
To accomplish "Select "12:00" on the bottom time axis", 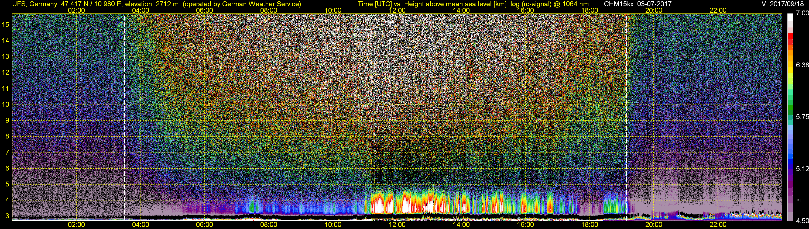I will pyautogui.click(x=397, y=225).
